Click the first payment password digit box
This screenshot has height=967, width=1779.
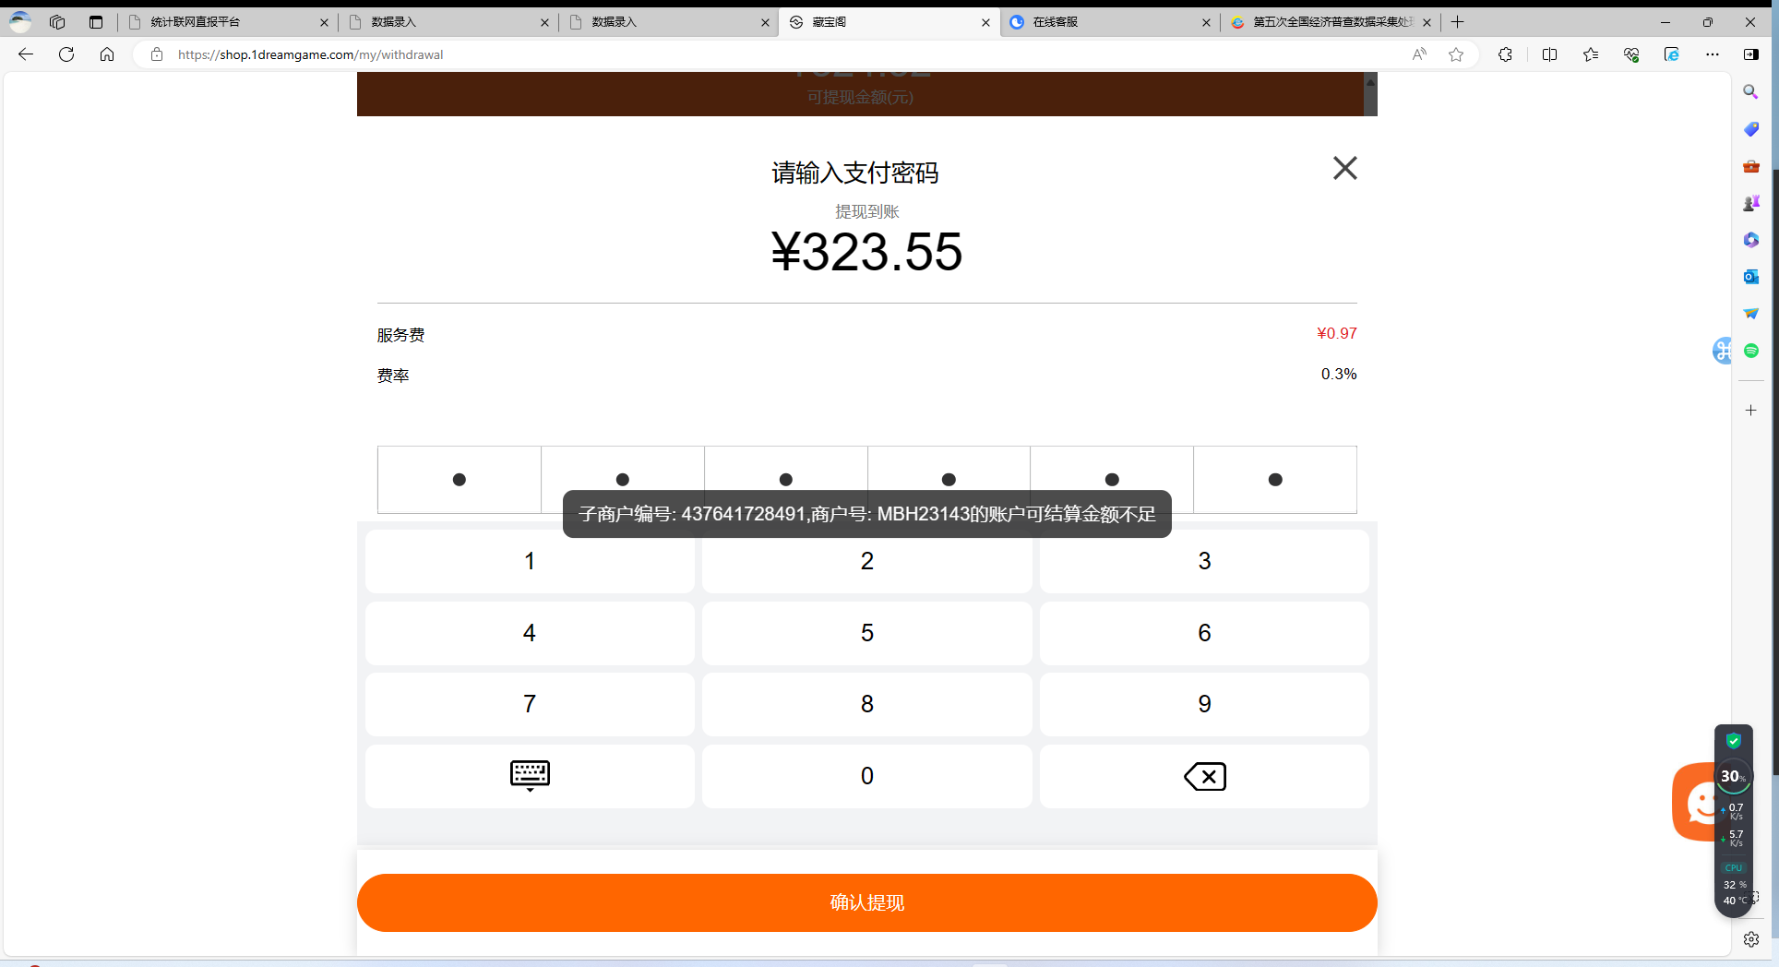click(460, 480)
